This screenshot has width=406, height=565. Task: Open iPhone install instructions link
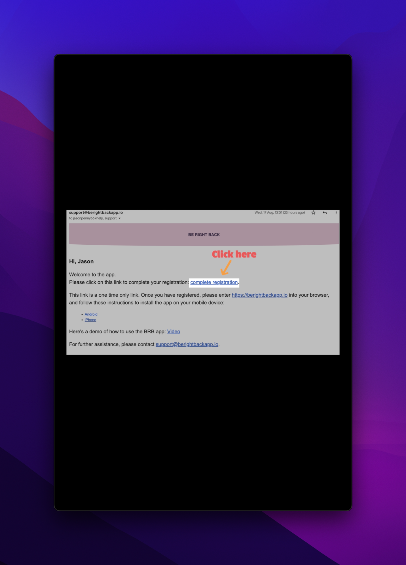(x=90, y=320)
